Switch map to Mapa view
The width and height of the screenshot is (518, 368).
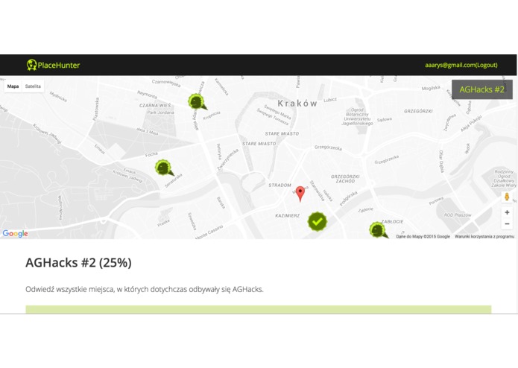click(13, 86)
